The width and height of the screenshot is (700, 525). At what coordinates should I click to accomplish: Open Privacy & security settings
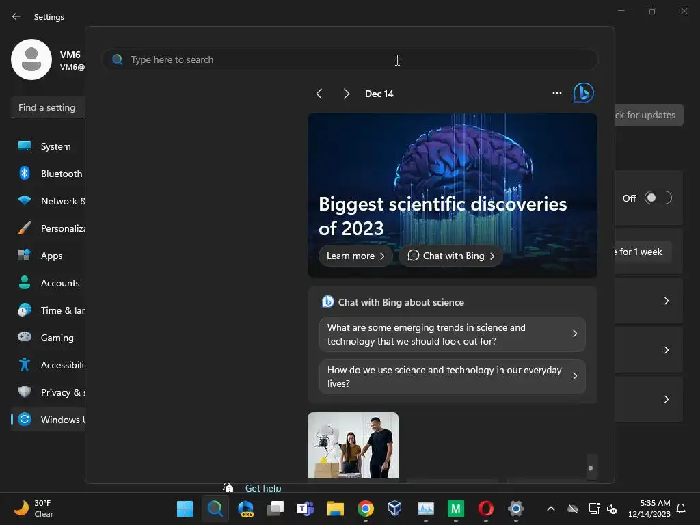49,392
